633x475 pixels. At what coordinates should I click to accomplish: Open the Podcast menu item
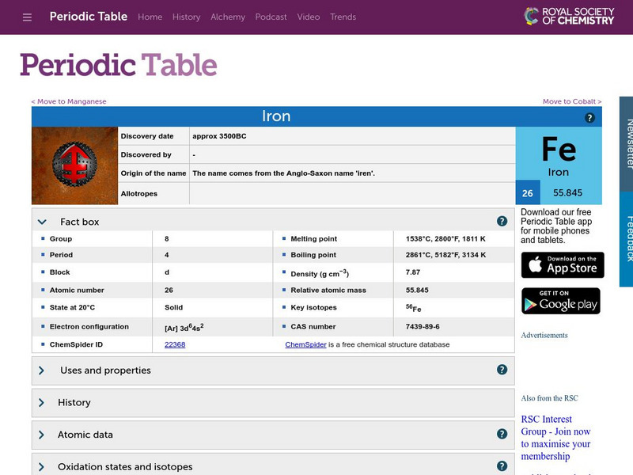click(271, 17)
